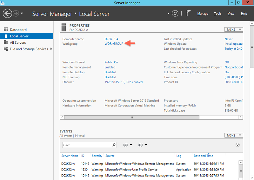Click the save query disk icon

[140, 145]
